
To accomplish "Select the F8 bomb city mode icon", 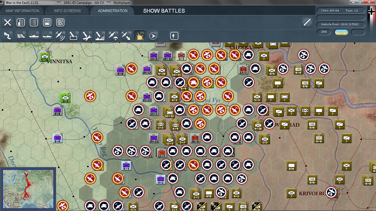I will coord(100,36).
